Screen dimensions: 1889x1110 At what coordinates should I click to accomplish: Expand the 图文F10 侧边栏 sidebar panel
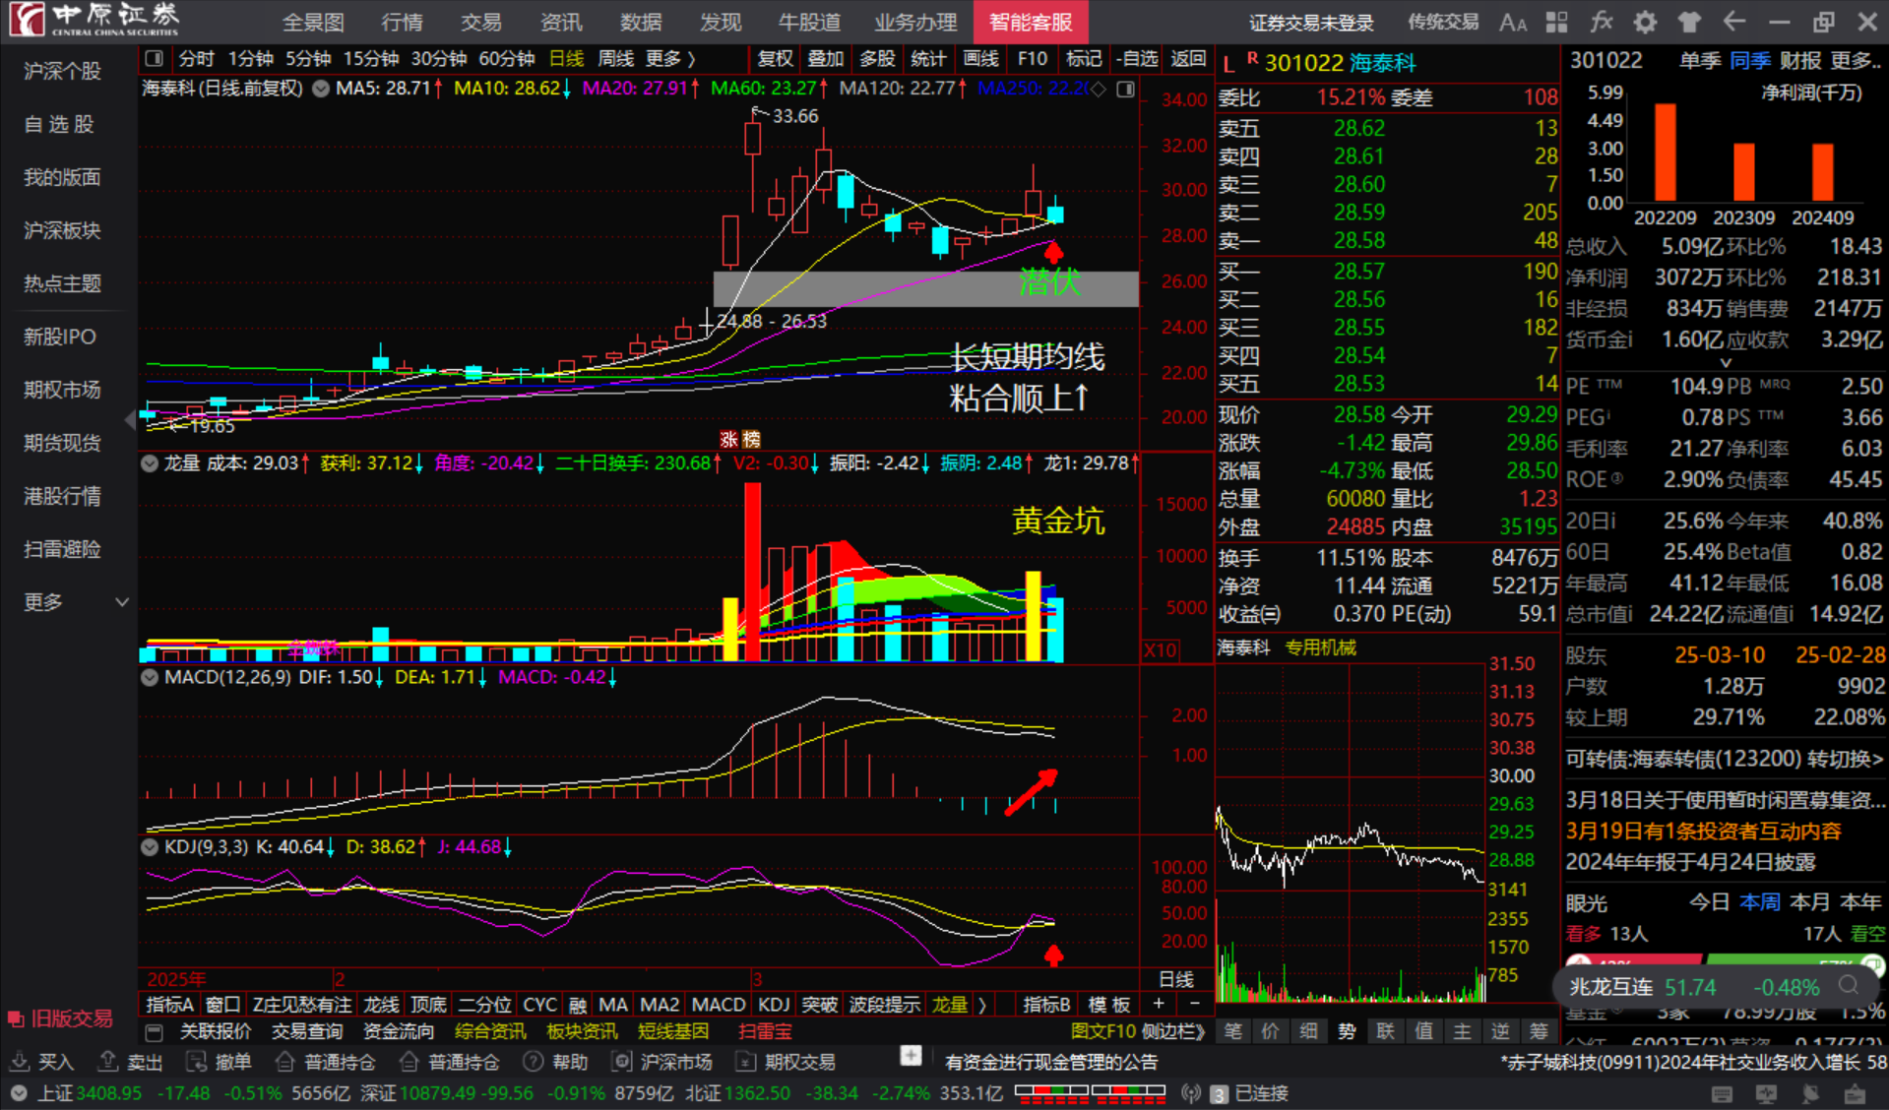coord(1136,1031)
